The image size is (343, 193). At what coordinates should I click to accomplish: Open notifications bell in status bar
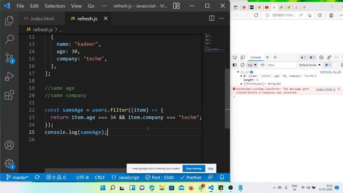(x=222, y=177)
